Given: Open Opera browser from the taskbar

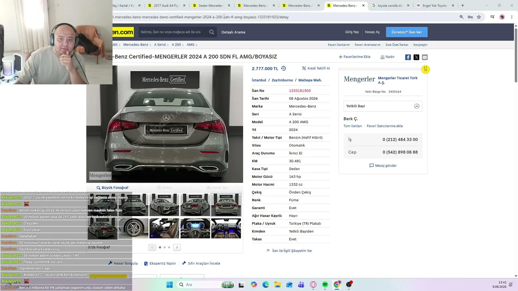Looking at the screenshot, I should (313, 285).
